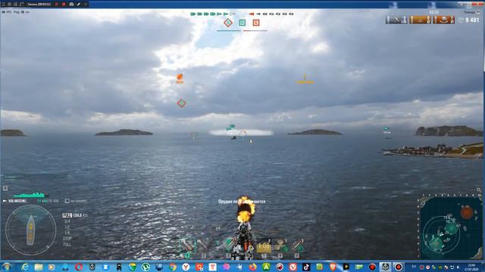485x272 pixels.
Task: Stop the recording with the red button
Action: point(64,5)
